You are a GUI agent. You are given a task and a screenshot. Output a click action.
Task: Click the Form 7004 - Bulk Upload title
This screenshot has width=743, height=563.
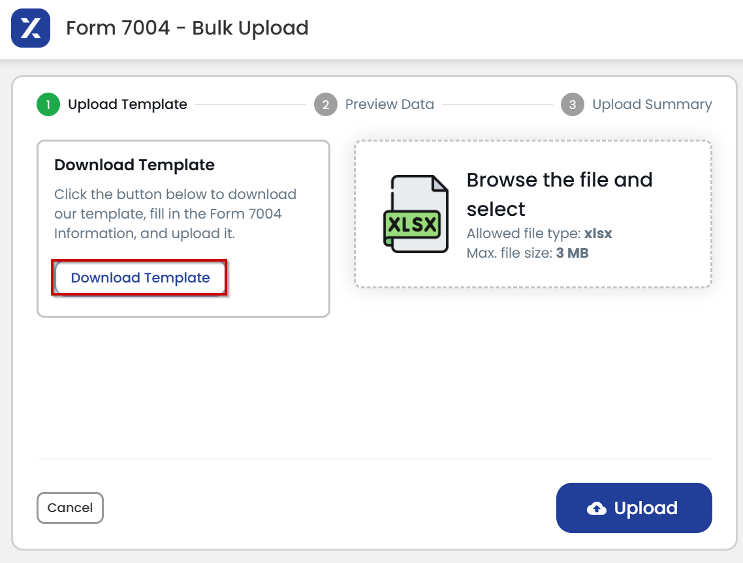(187, 28)
